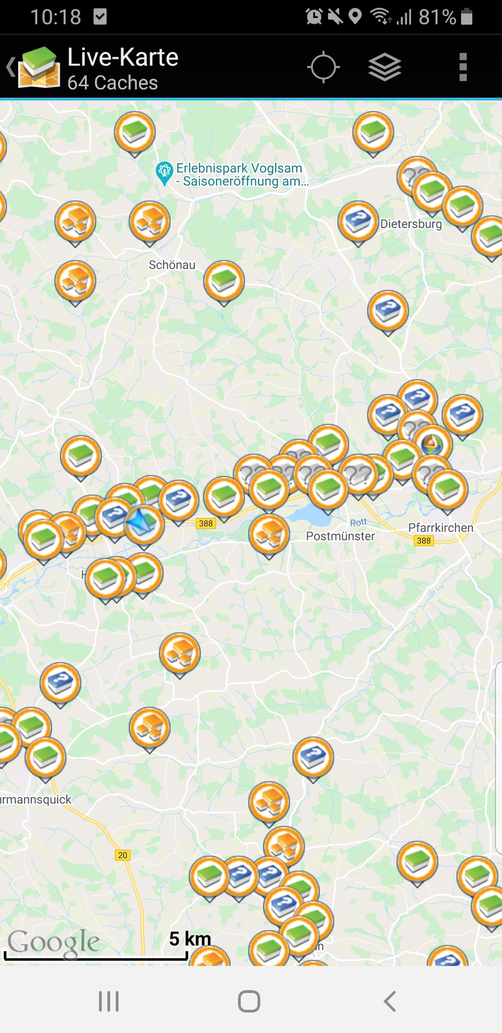Tap the Android home button
Viewport: 502px width, 1033px height.
249,1002
